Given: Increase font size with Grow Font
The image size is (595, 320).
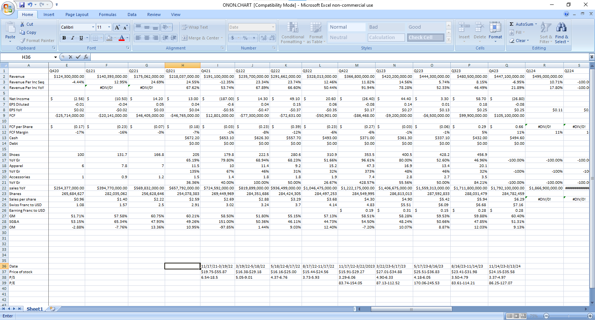Looking at the screenshot, I should (x=117, y=27).
